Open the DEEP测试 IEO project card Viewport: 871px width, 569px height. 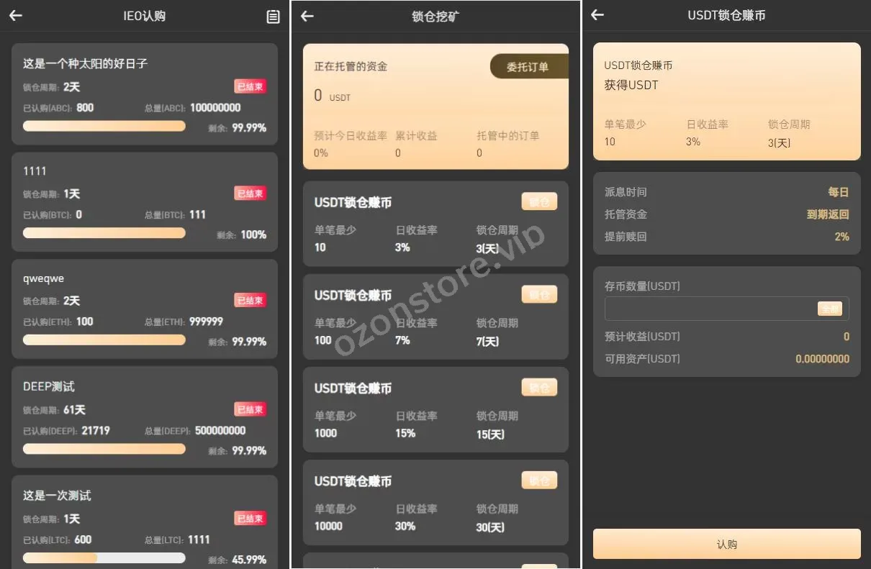click(145, 417)
